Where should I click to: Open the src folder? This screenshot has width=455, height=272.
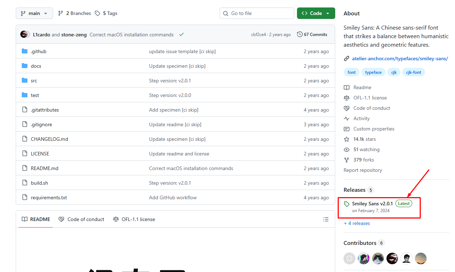click(34, 81)
